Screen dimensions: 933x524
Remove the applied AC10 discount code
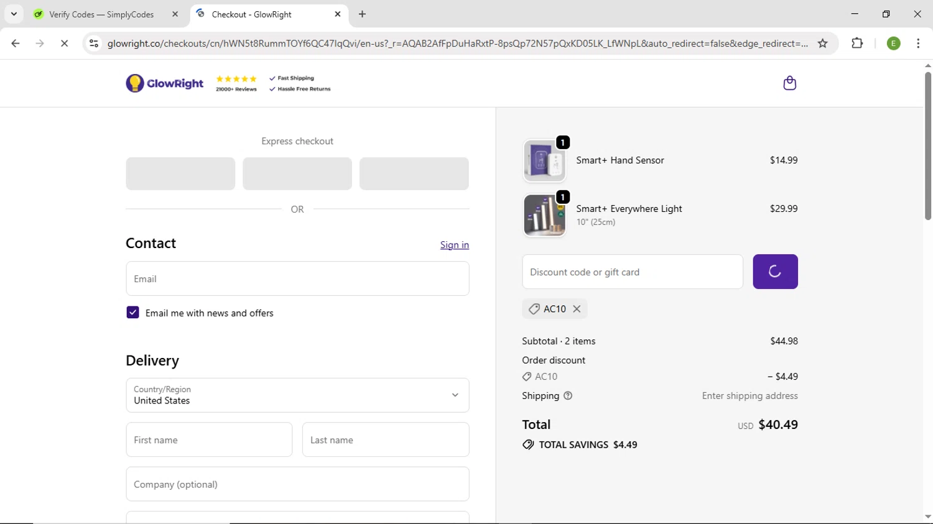pos(577,309)
